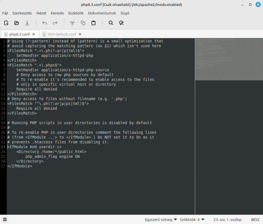Place cursor on SetHandler application/x-httpd-php line
The width and height of the screenshot is (263, 224).
55,56
